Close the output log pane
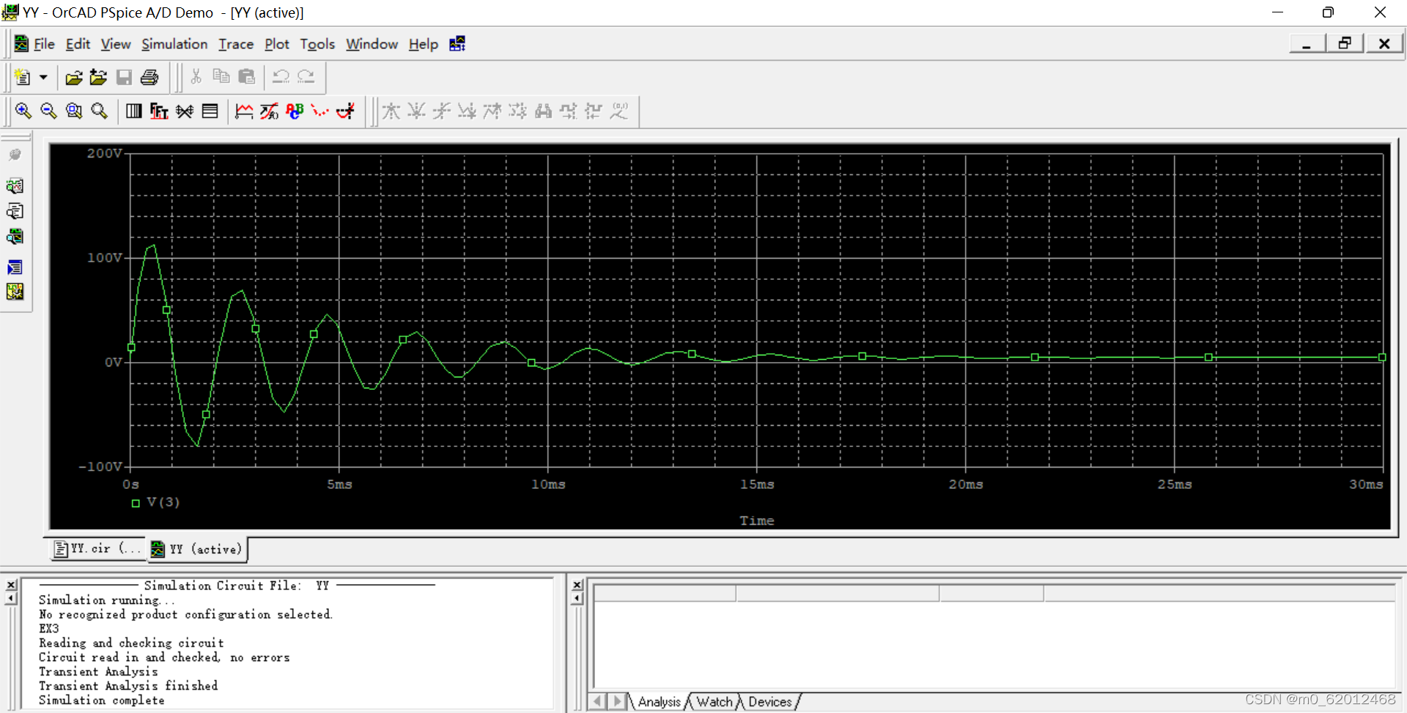1407x713 pixels. click(x=11, y=585)
